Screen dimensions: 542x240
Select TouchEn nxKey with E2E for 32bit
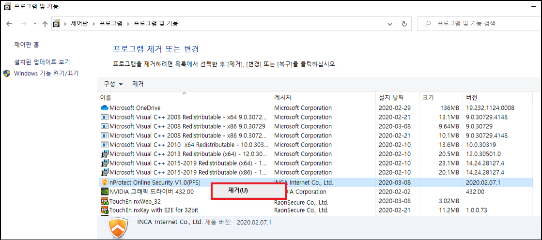[x=315, y=210]
